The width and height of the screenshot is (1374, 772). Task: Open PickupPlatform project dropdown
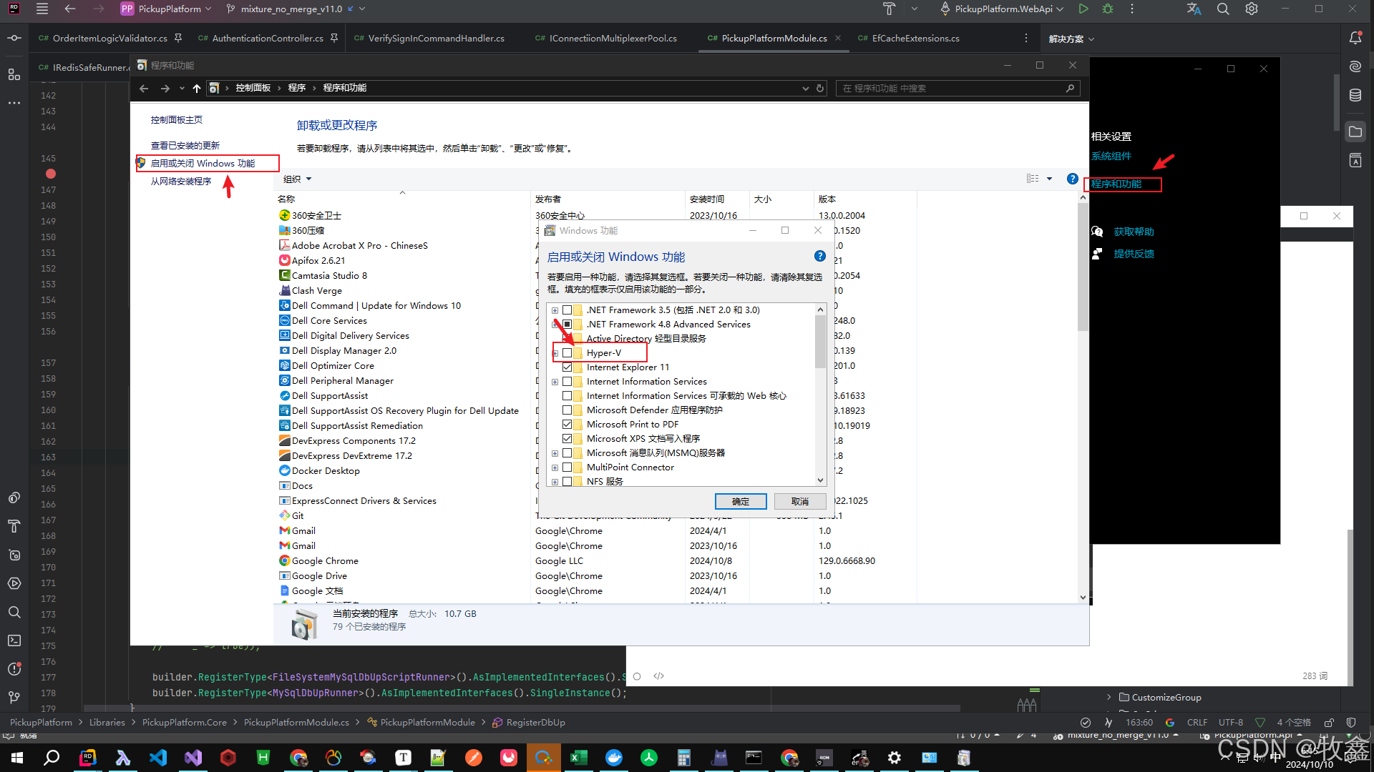click(167, 9)
